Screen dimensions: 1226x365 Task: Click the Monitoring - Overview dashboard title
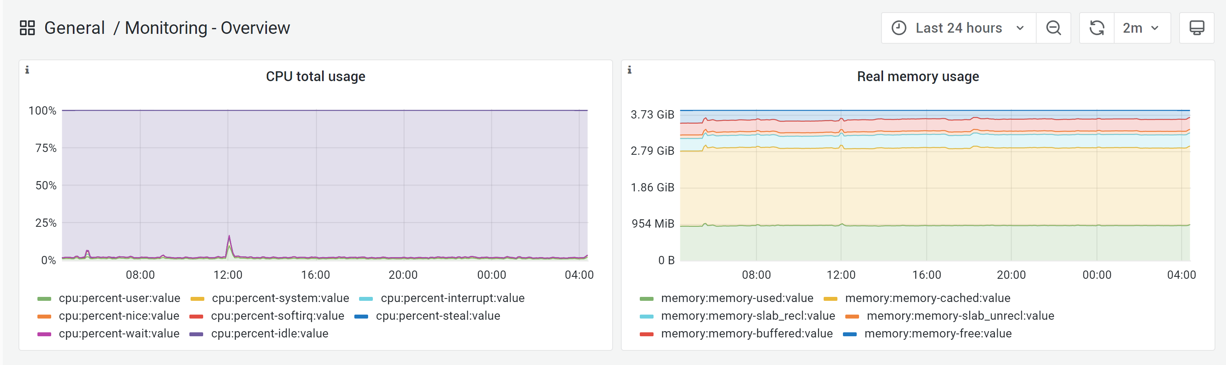[x=207, y=28]
